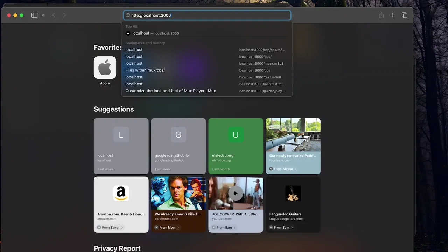The image size is (448, 252).
Task: Click the G letter icon on googleads card
Action: coord(178,135)
